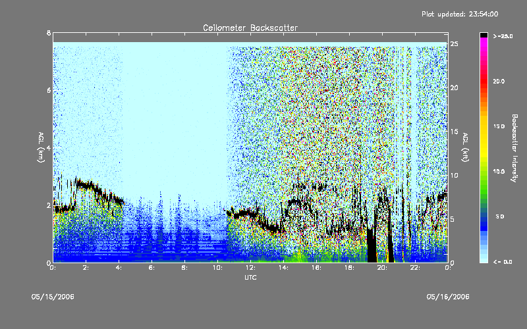Click the 6 km altitude tick label

pyautogui.click(x=49, y=90)
